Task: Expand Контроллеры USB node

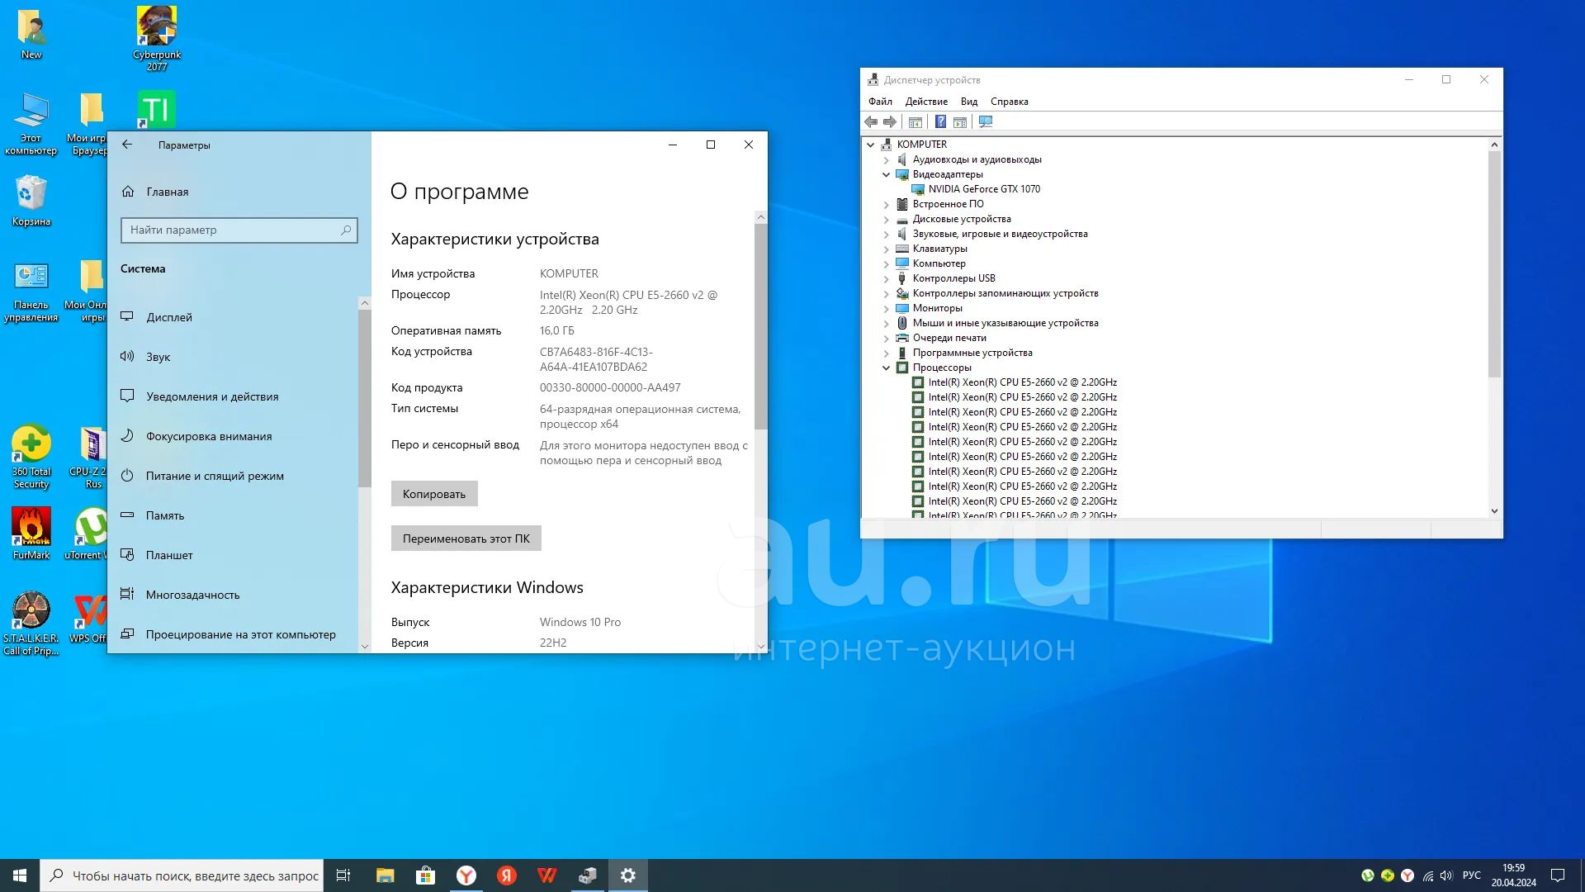Action: pos(887,279)
